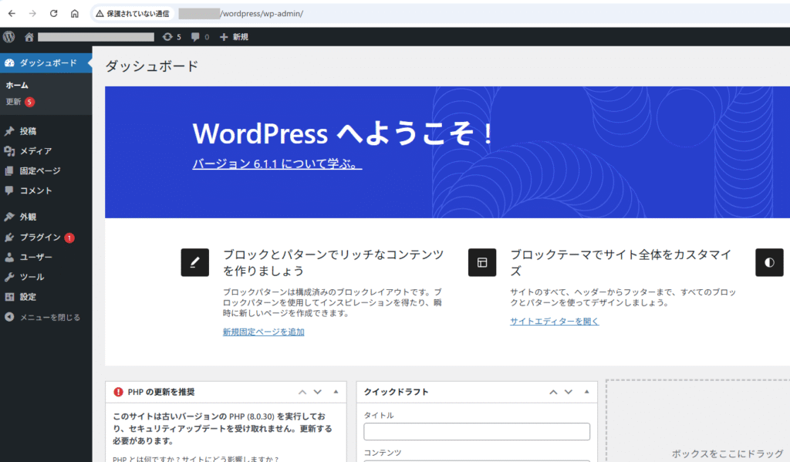Click the 投稿 pushpin icon
The image size is (790, 462).
tap(9, 131)
